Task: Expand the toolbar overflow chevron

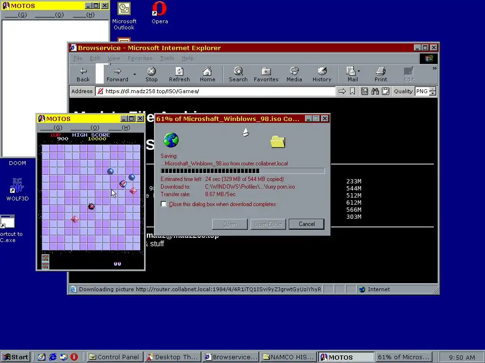Action: 434,68
